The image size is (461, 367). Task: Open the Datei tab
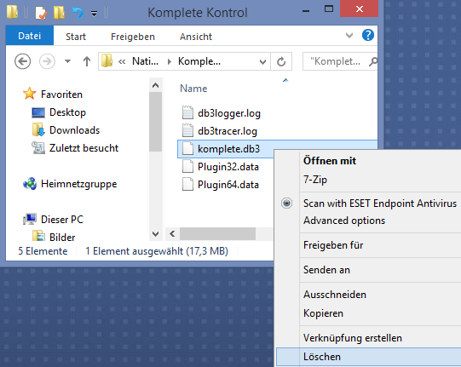click(x=30, y=36)
